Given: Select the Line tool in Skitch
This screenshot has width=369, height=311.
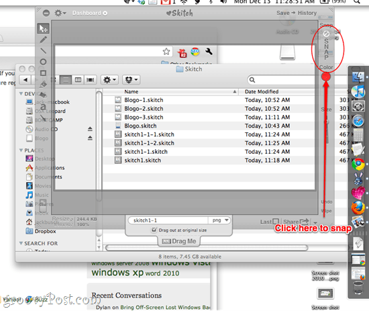Looking at the screenshot, I should coord(44,50).
